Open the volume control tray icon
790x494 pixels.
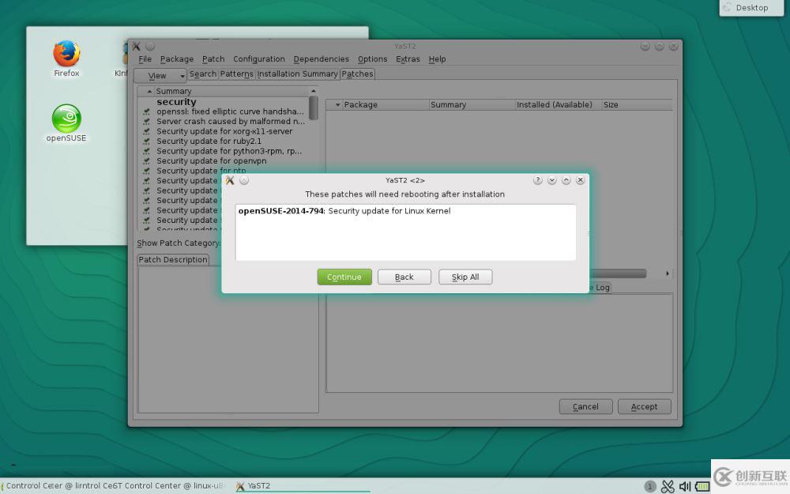point(685,486)
